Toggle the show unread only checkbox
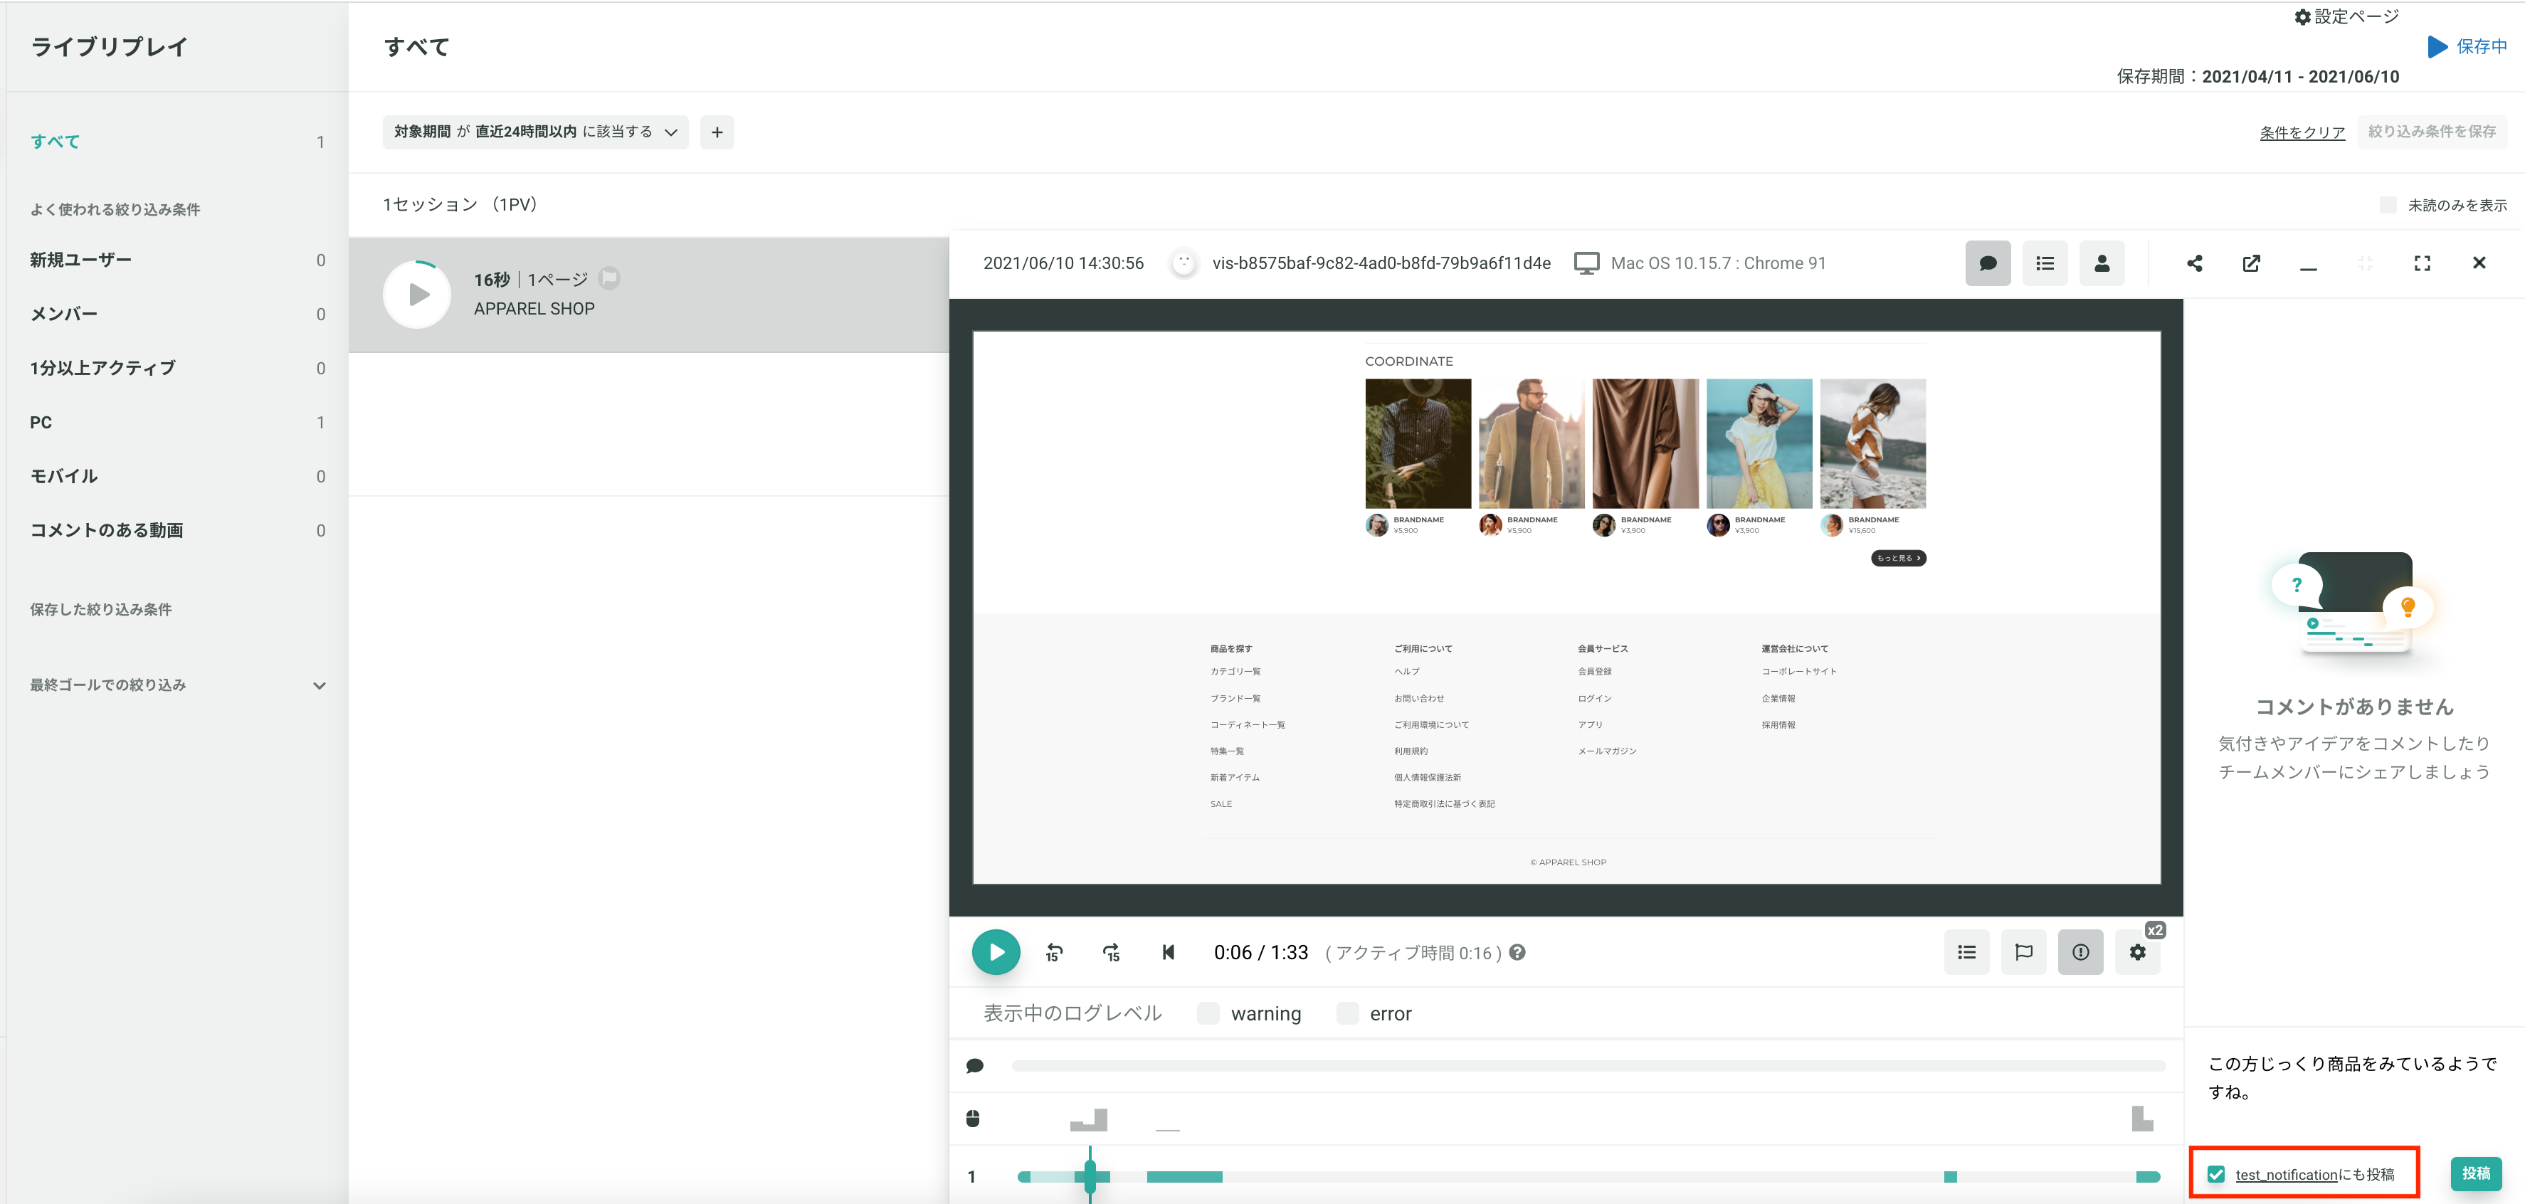This screenshot has width=2525, height=1204. tap(2388, 205)
